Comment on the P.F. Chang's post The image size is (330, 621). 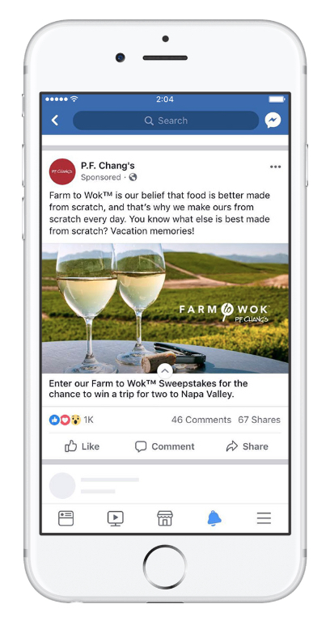[164, 446]
